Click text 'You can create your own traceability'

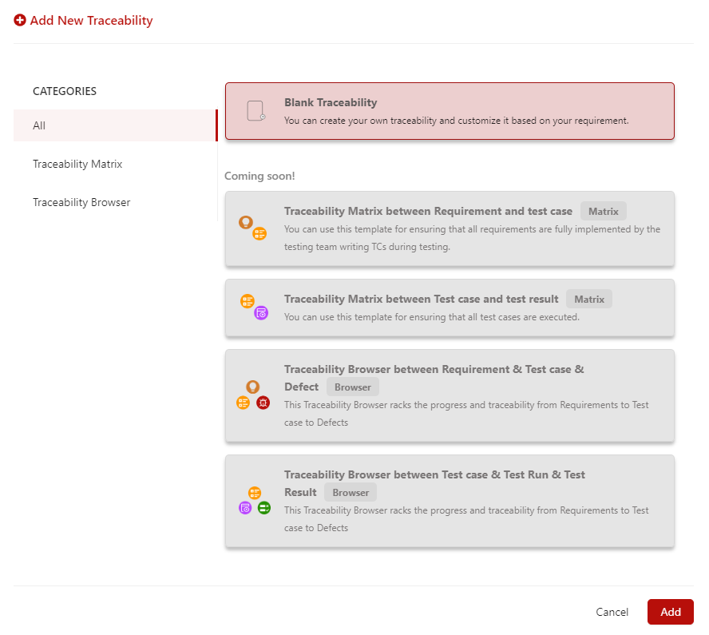pos(360,121)
